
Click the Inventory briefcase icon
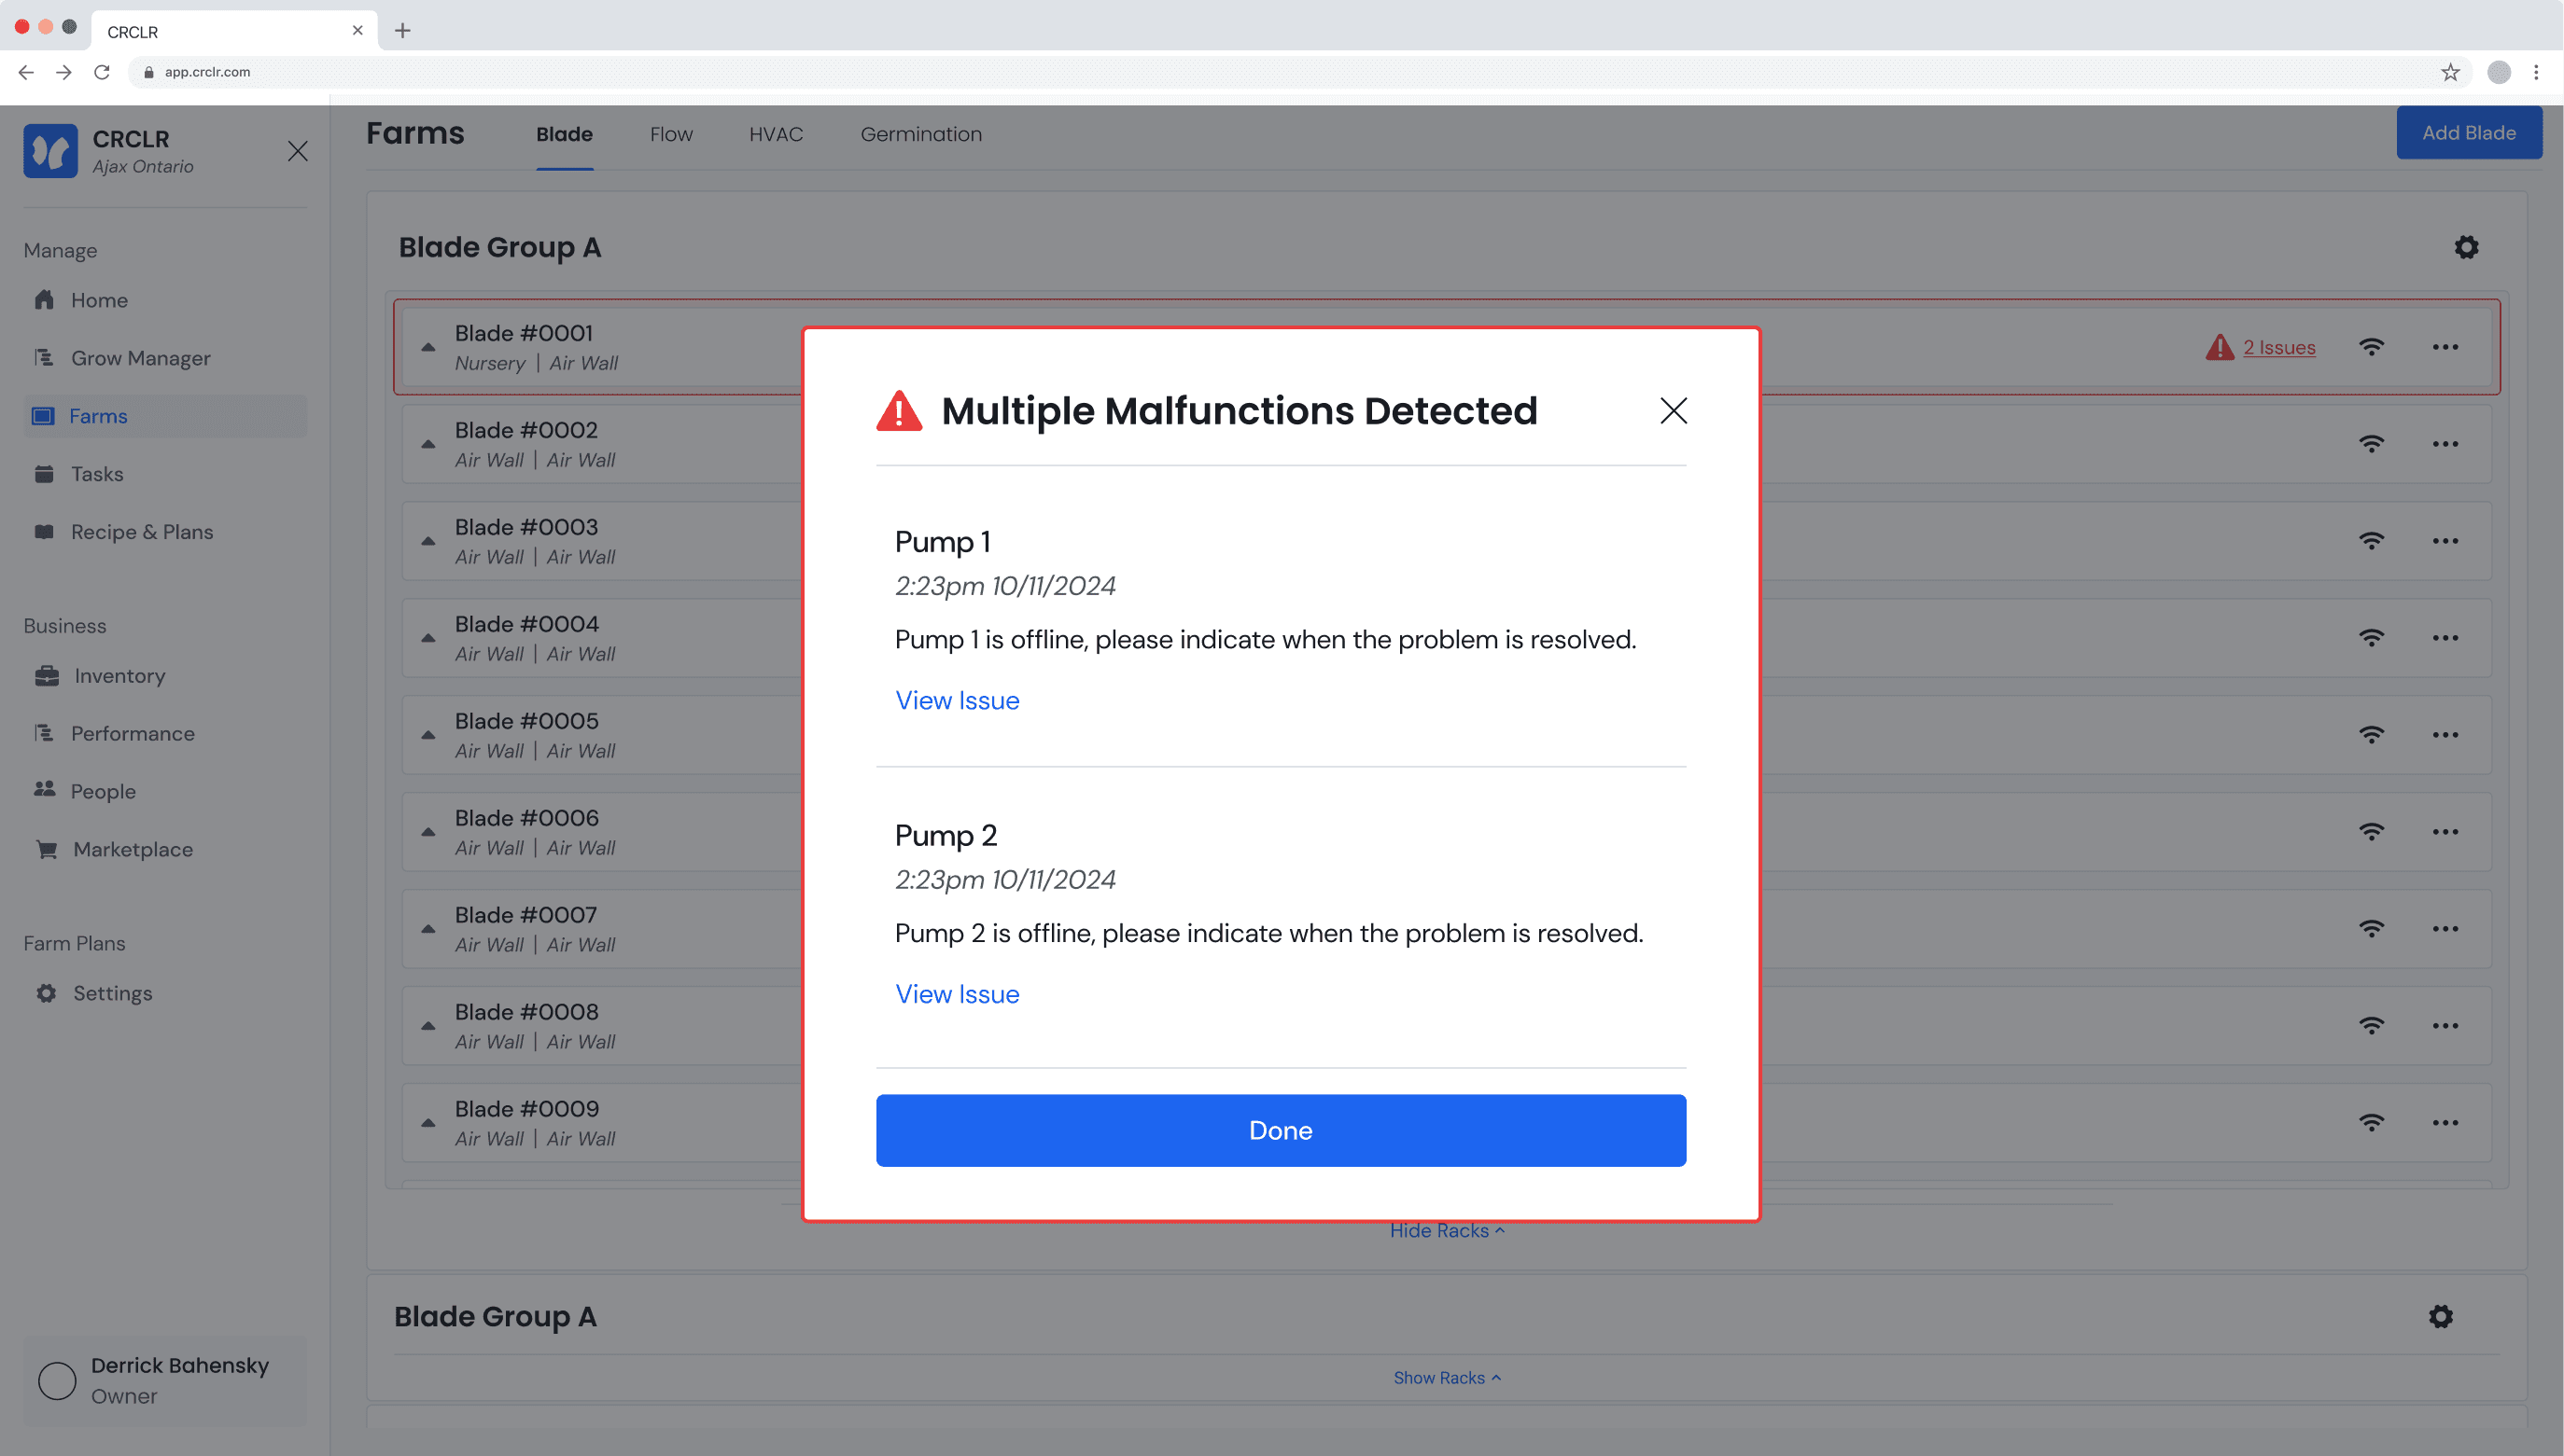pyautogui.click(x=46, y=676)
